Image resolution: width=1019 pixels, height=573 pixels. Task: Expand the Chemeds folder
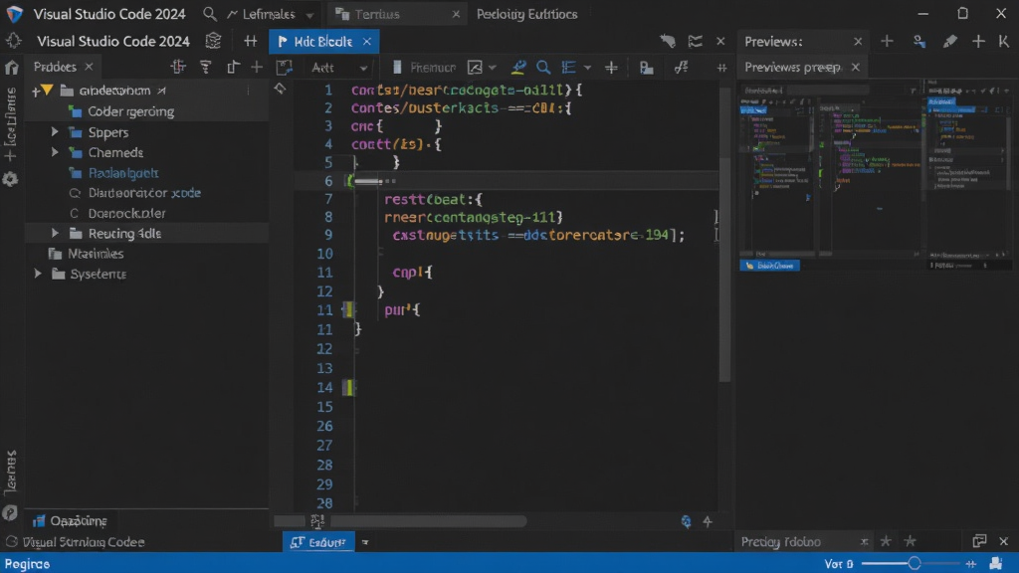56,152
